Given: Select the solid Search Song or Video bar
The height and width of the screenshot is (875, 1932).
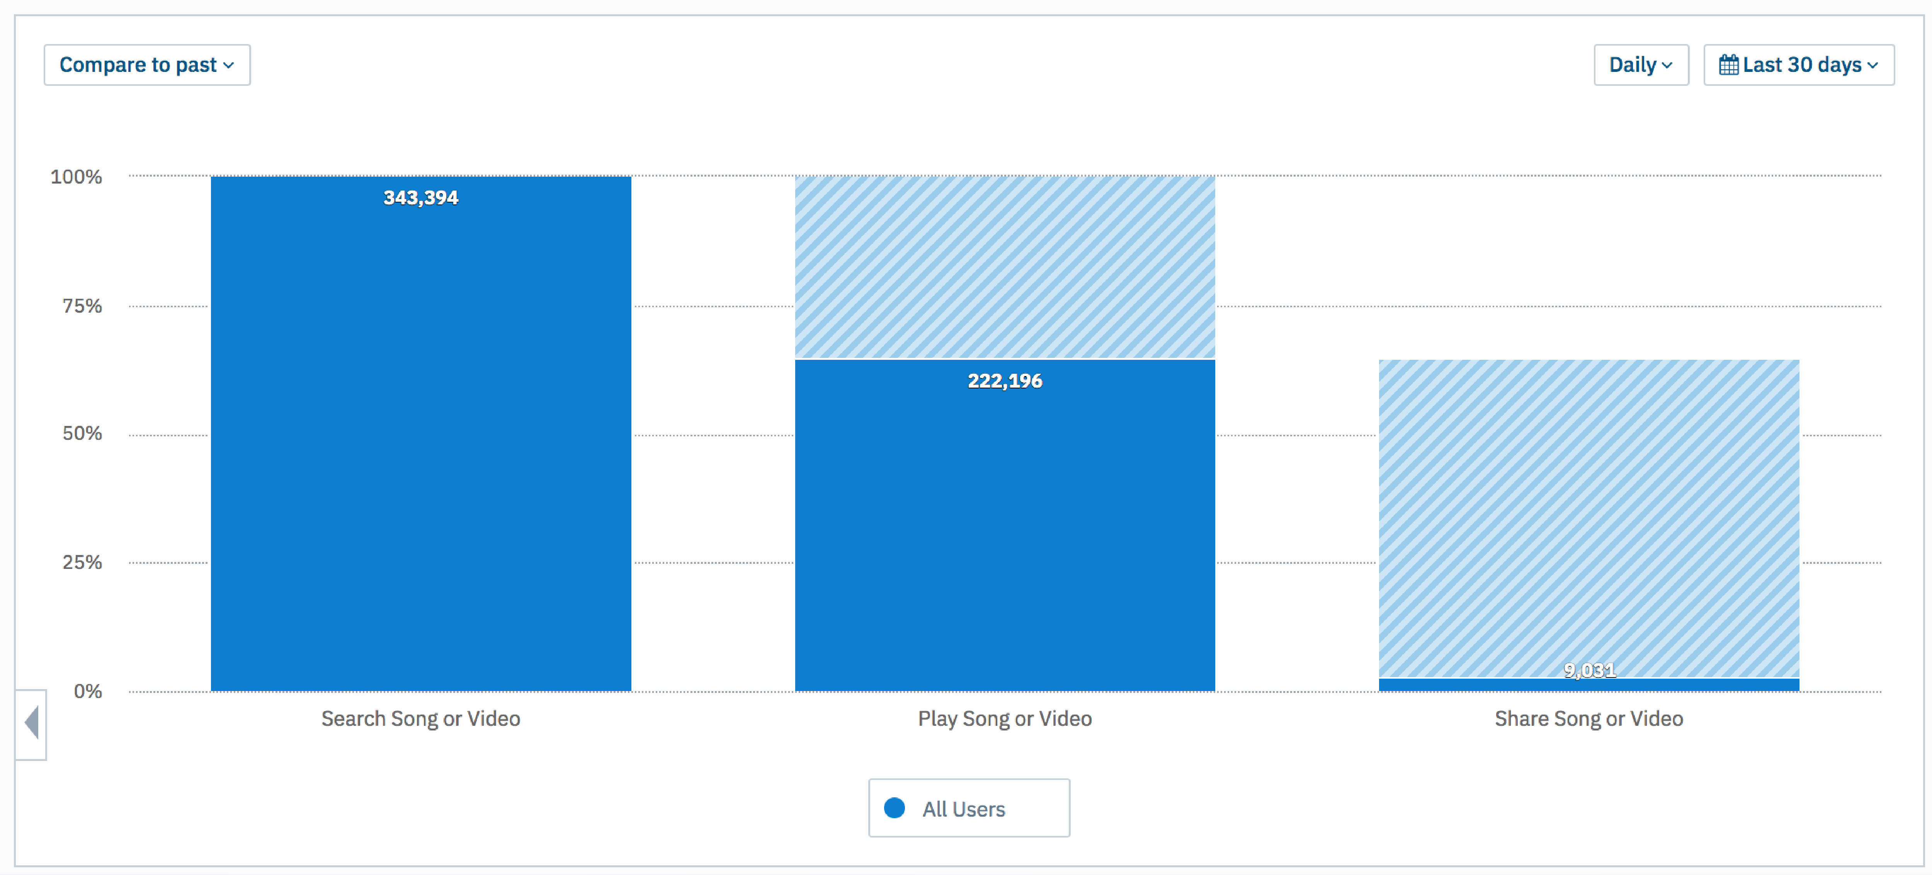Looking at the screenshot, I should (421, 450).
